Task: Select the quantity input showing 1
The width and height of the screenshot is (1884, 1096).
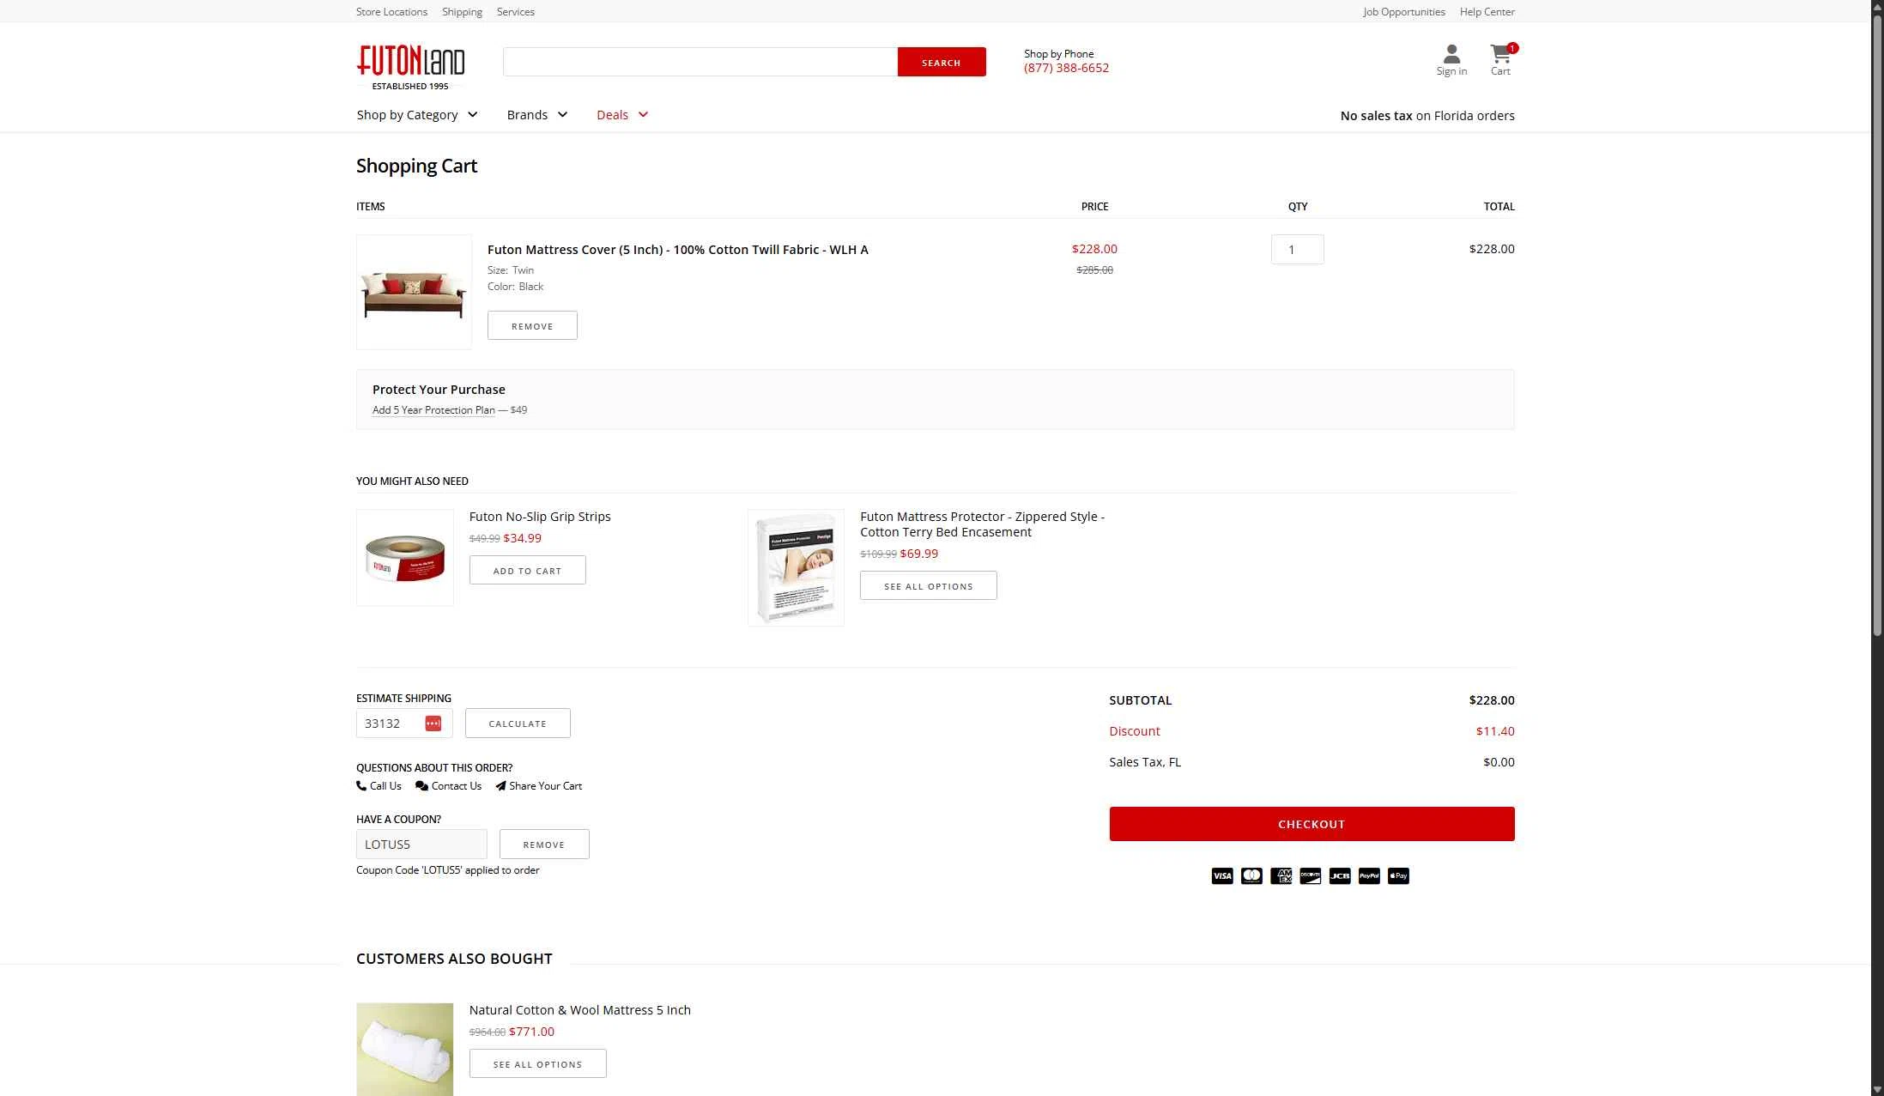Action: (1297, 249)
